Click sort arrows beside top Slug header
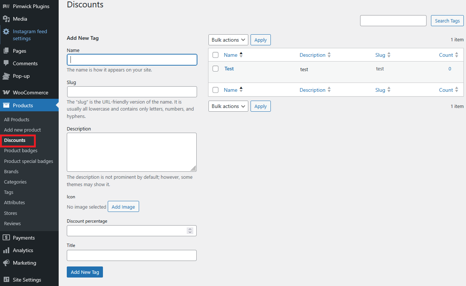This screenshot has height=286, width=466. pyautogui.click(x=389, y=55)
